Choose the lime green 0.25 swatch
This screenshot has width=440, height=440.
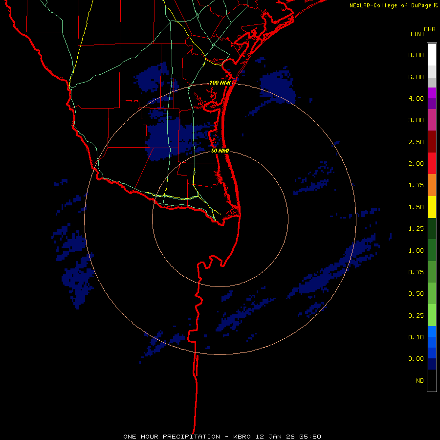pos(432,315)
